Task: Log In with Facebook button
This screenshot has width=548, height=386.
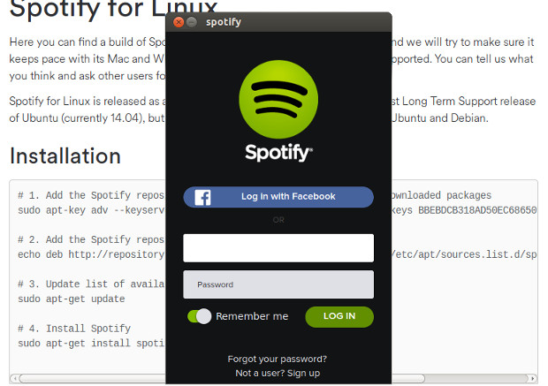Action: click(278, 197)
